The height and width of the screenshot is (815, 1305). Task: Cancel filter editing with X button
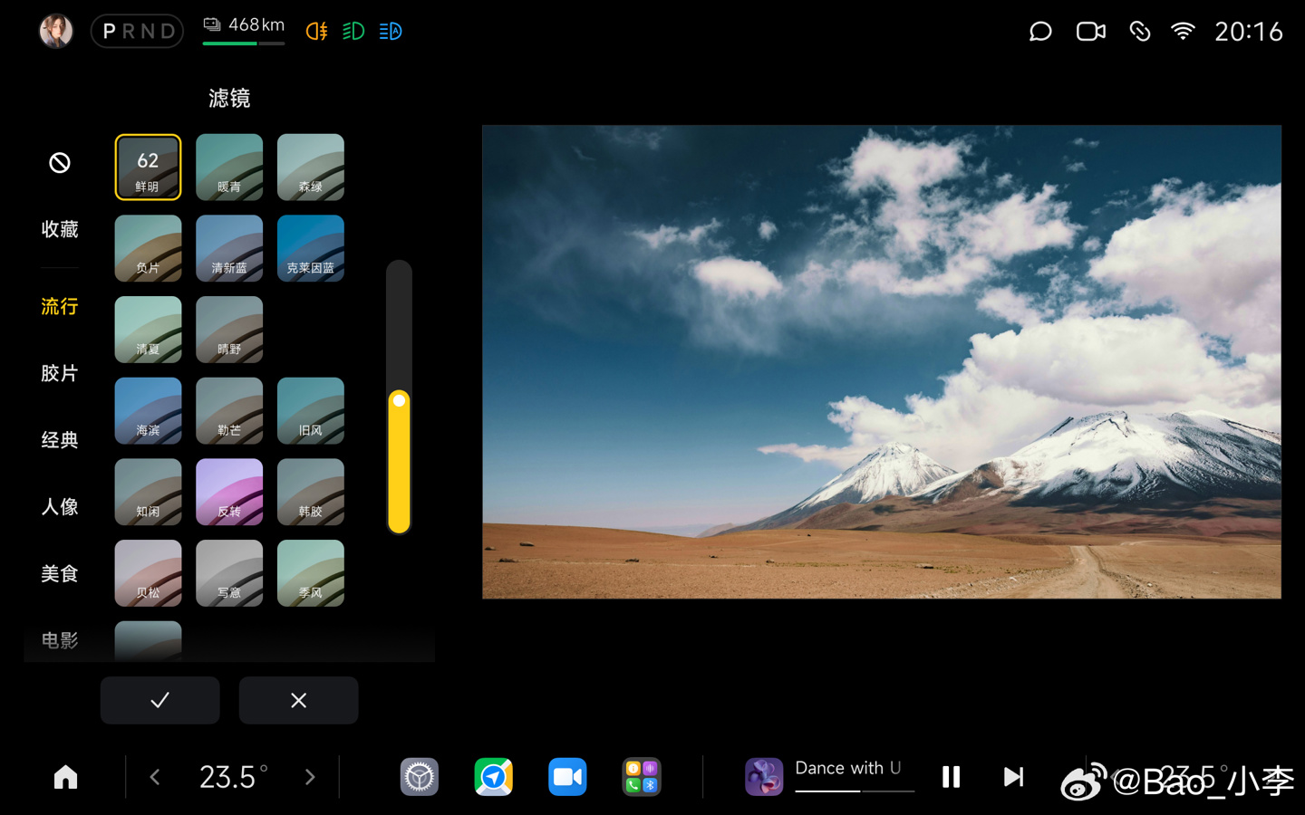tap(298, 700)
